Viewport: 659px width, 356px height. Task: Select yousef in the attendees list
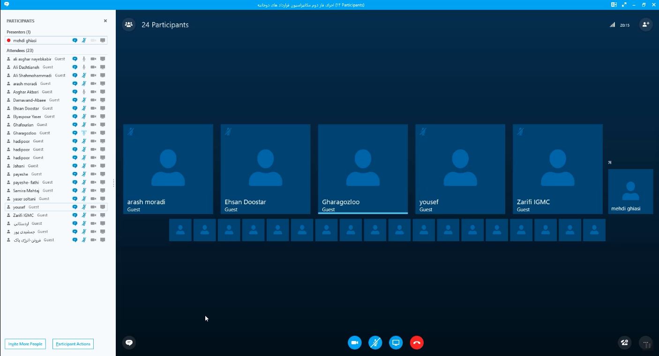point(20,207)
